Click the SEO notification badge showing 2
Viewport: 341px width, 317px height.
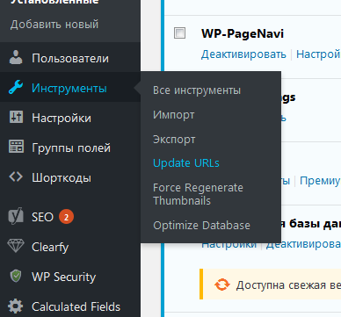(x=66, y=217)
